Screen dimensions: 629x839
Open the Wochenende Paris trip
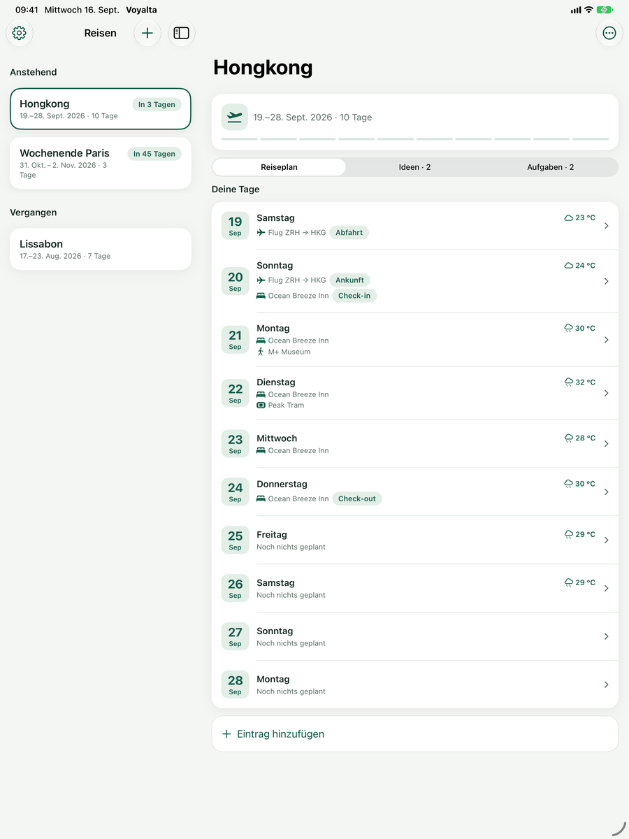click(101, 163)
